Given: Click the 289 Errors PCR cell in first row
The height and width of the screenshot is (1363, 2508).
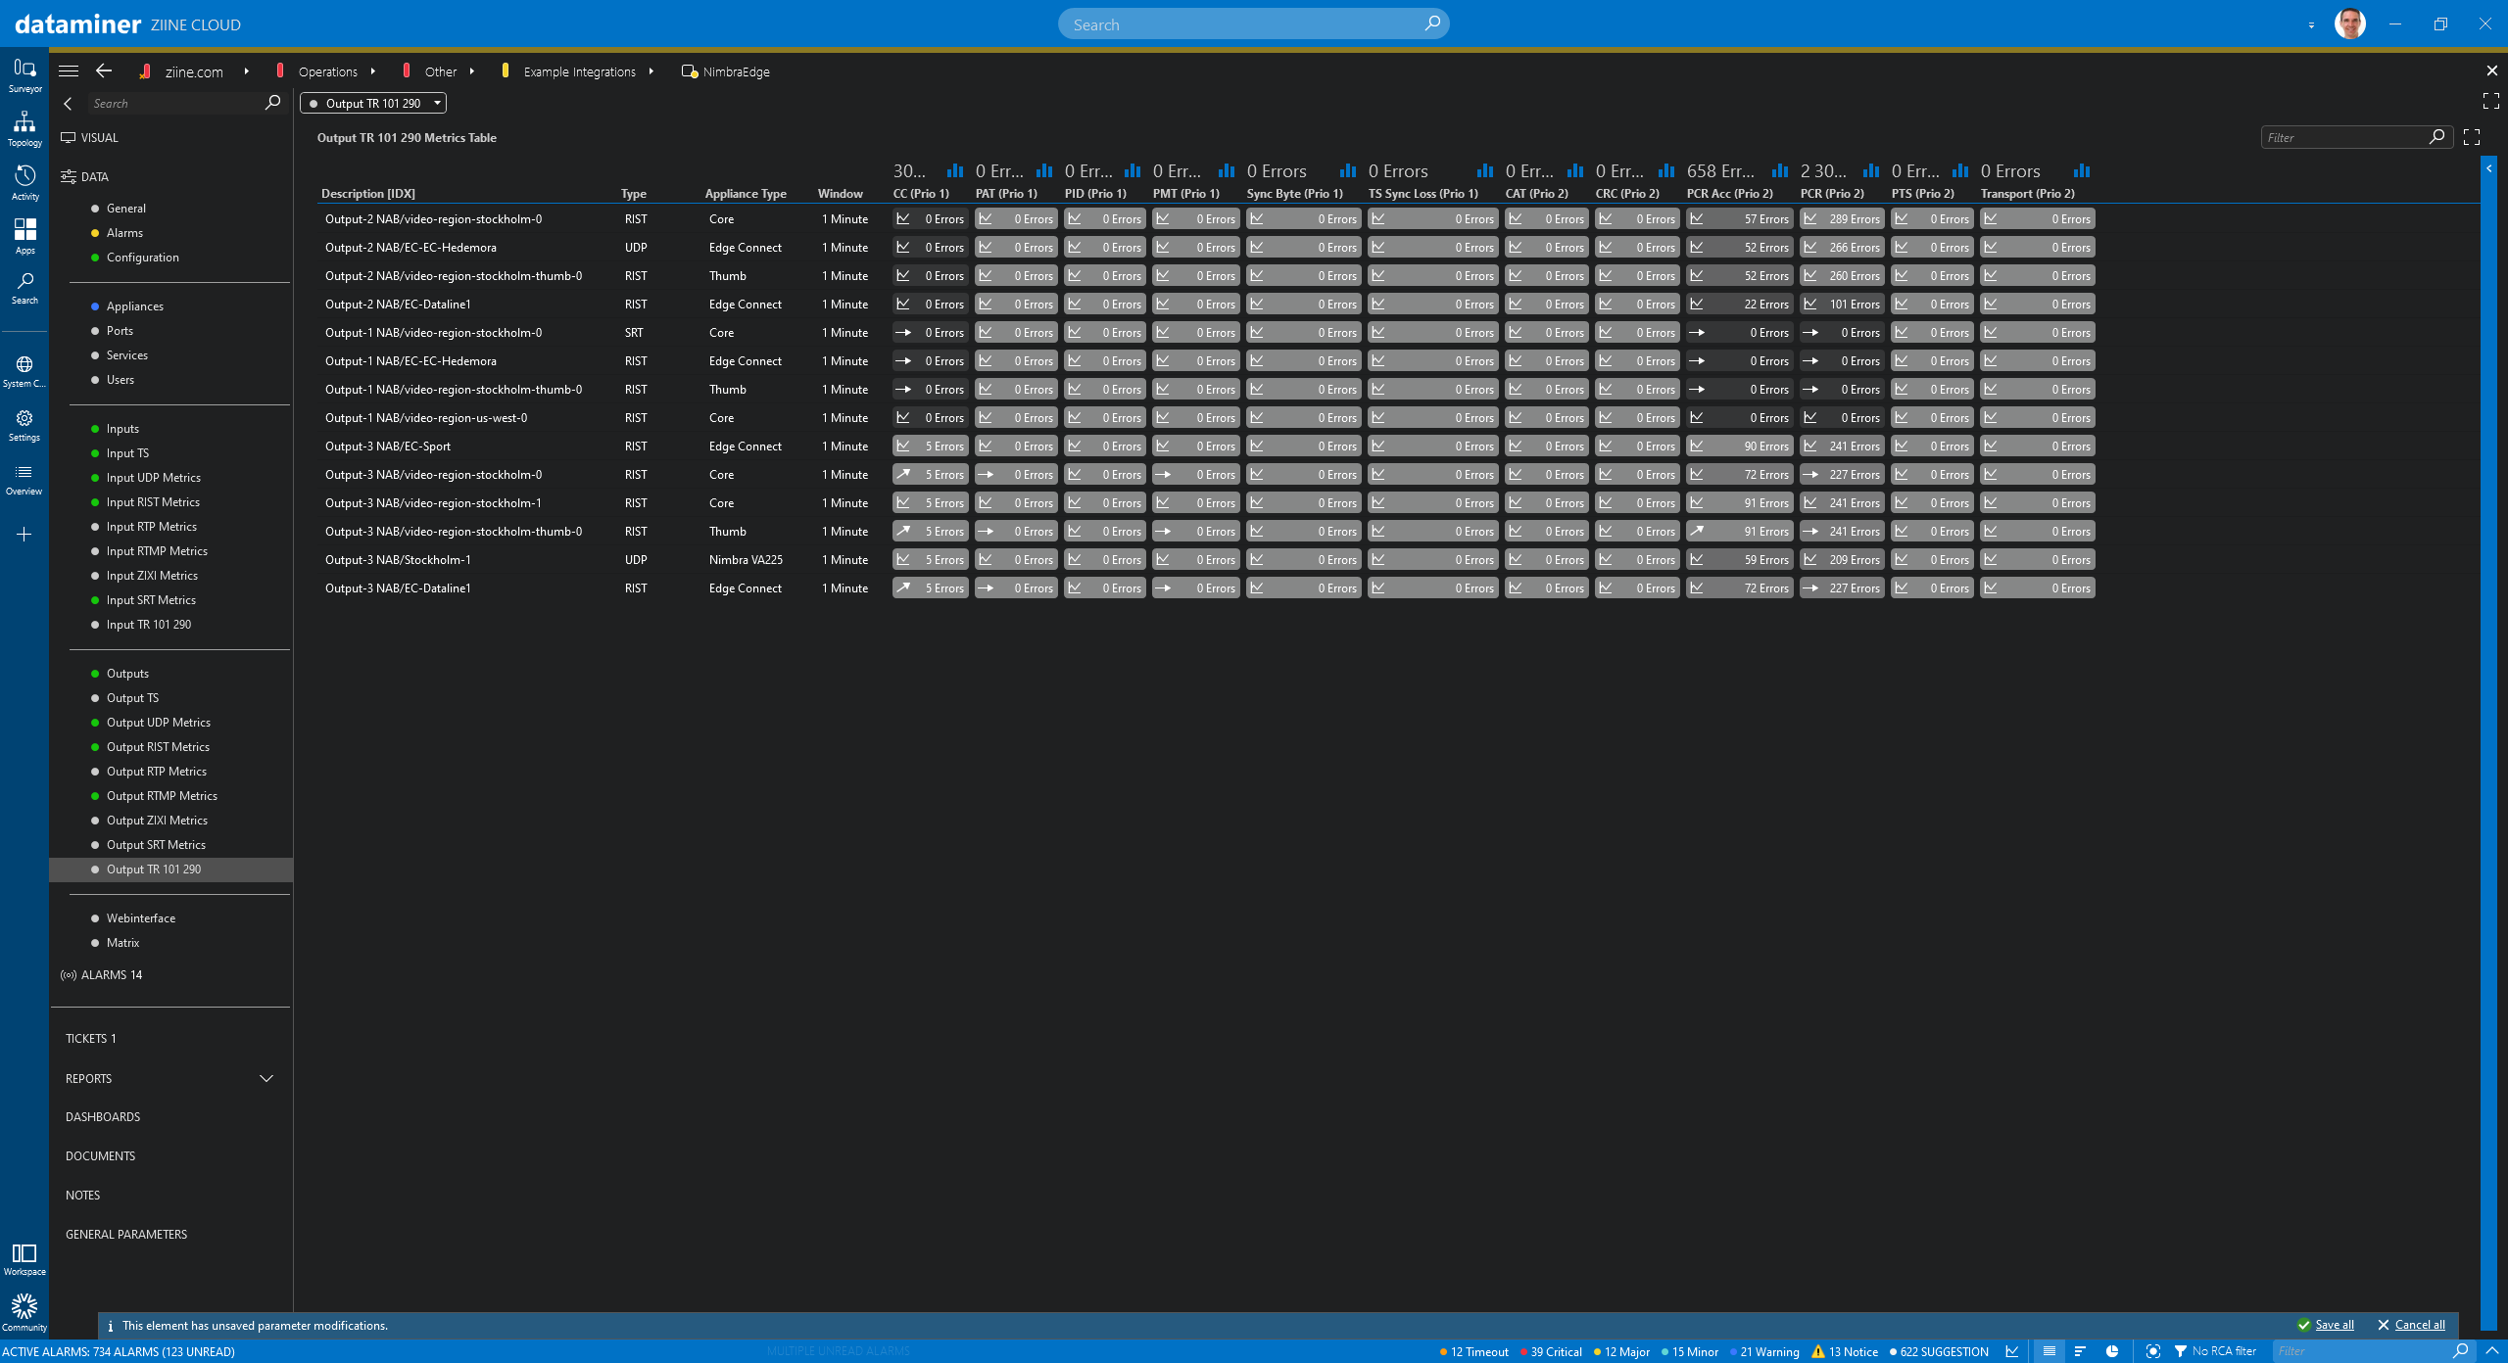Looking at the screenshot, I should pos(1842,219).
